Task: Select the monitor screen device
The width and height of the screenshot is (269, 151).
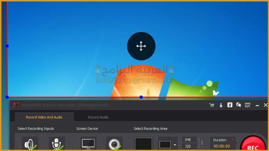Action: [88, 144]
